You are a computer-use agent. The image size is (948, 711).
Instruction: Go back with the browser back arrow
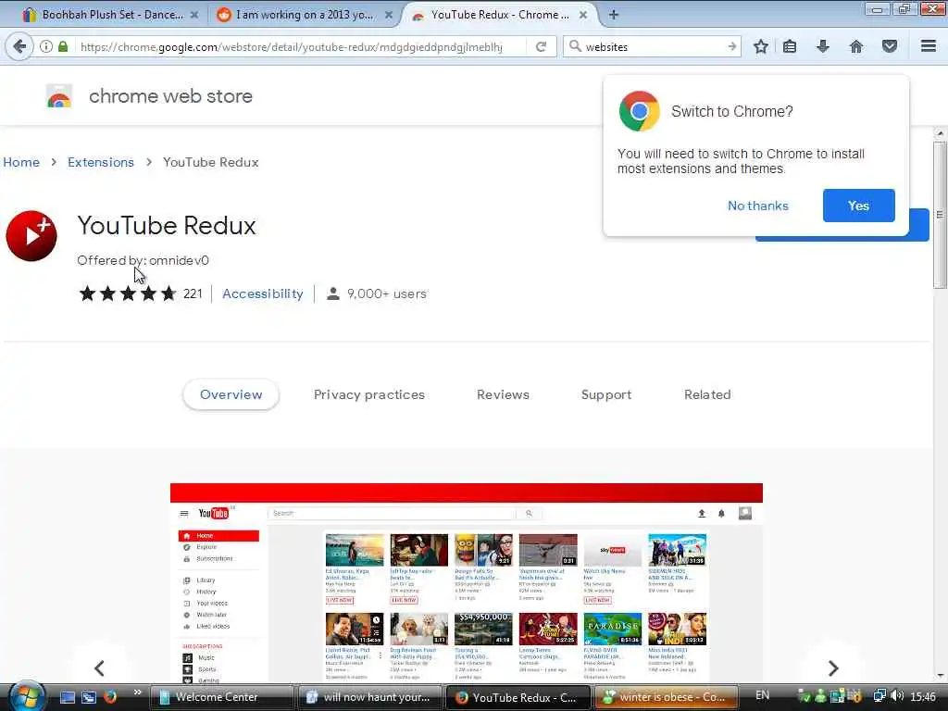point(19,46)
